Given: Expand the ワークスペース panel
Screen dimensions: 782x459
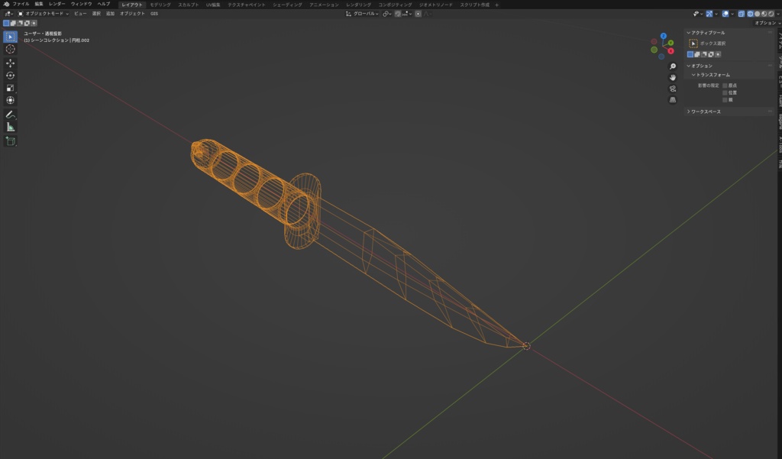Looking at the screenshot, I should tap(689, 112).
